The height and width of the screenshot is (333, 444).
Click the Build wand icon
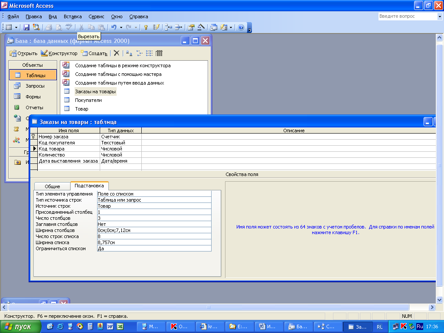(201, 27)
